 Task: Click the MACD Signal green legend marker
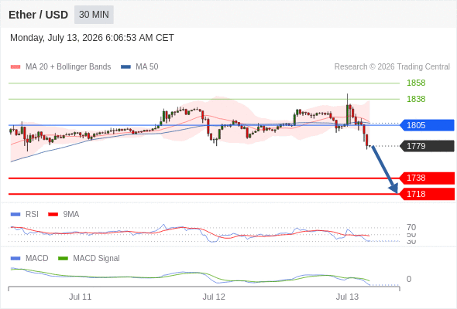63,258
